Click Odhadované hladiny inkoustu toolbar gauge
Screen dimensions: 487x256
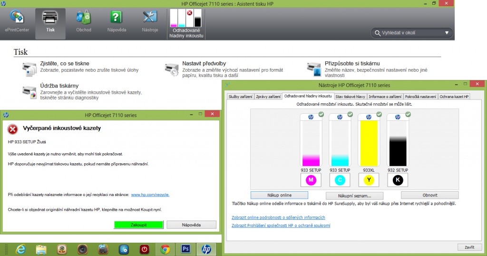[x=186, y=24]
